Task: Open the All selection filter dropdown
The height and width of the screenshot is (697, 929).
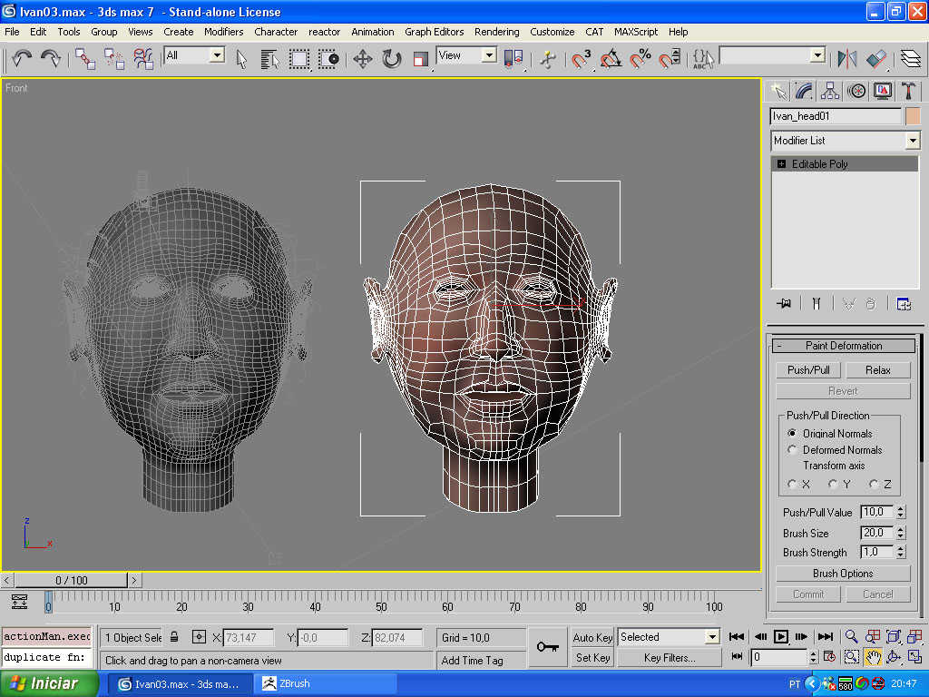Action: click(x=218, y=55)
